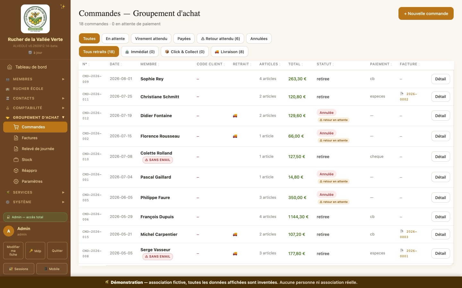Open Tableau de bord home icon

click(x=10, y=67)
